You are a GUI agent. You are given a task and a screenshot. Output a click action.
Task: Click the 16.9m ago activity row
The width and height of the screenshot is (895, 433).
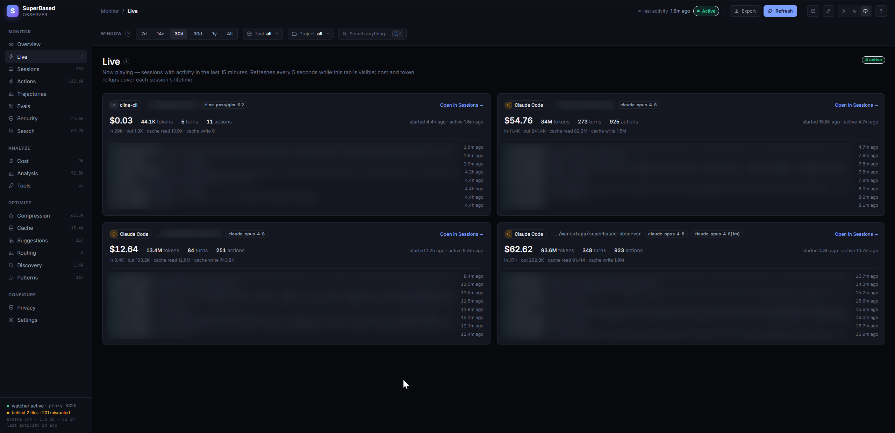691,334
